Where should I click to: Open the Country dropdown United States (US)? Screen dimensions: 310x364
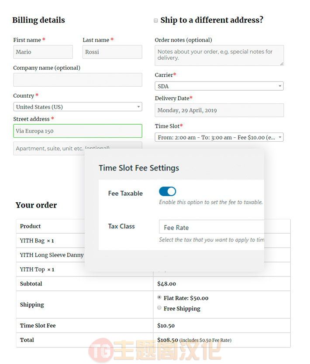[x=78, y=107]
